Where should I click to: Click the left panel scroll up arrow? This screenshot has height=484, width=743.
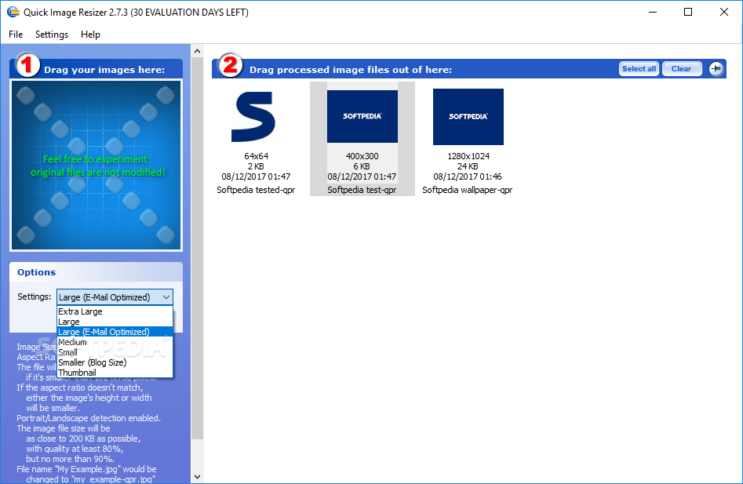tap(198, 51)
